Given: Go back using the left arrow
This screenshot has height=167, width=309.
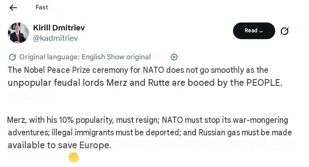Looking at the screenshot, I should point(13,7).
